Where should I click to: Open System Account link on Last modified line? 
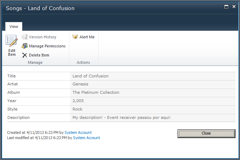pos(87,138)
